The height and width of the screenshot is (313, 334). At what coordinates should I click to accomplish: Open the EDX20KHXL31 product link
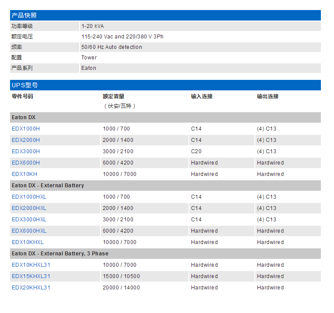coord(31,288)
